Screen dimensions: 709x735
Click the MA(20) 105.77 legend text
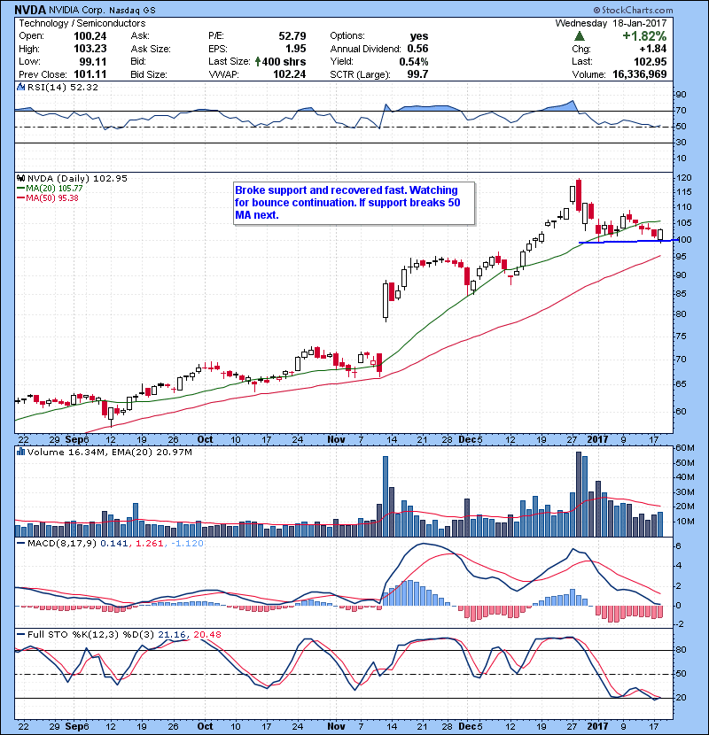pyautogui.click(x=54, y=188)
